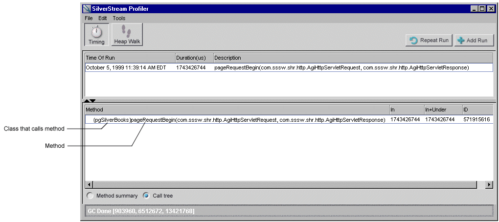Viewport: 499px width, 222px height.
Task: Click the run description pageRequestBegin text
Action: 341,67
